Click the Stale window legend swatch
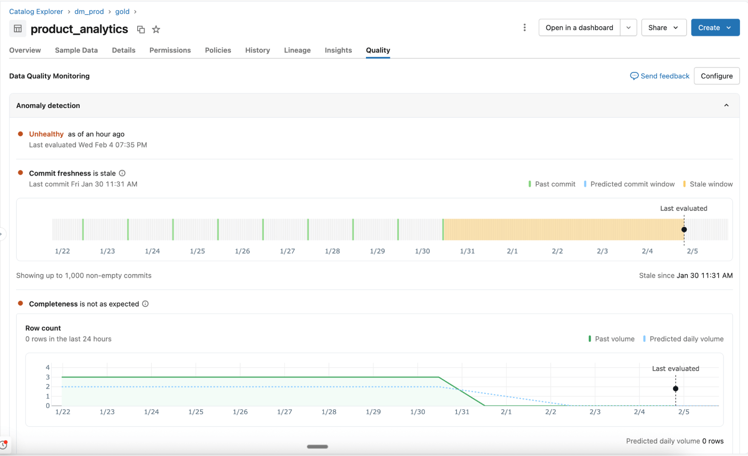The height and width of the screenshot is (456, 748). click(x=684, y=184)
